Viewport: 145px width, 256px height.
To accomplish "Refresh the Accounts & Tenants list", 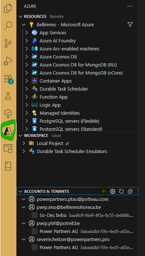I will [121, 191].
